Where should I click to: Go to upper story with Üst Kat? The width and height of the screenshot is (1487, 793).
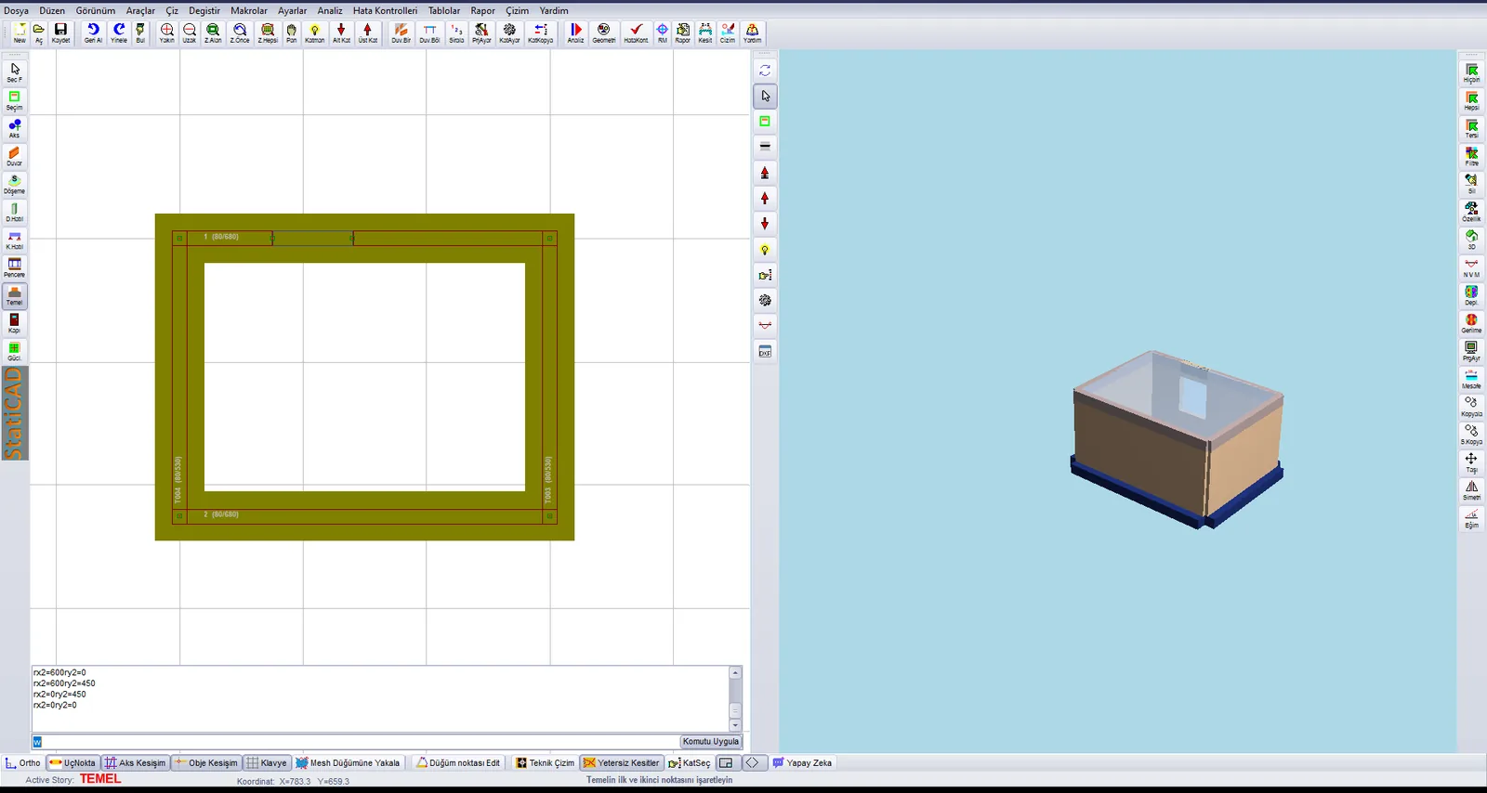point(368,32)
